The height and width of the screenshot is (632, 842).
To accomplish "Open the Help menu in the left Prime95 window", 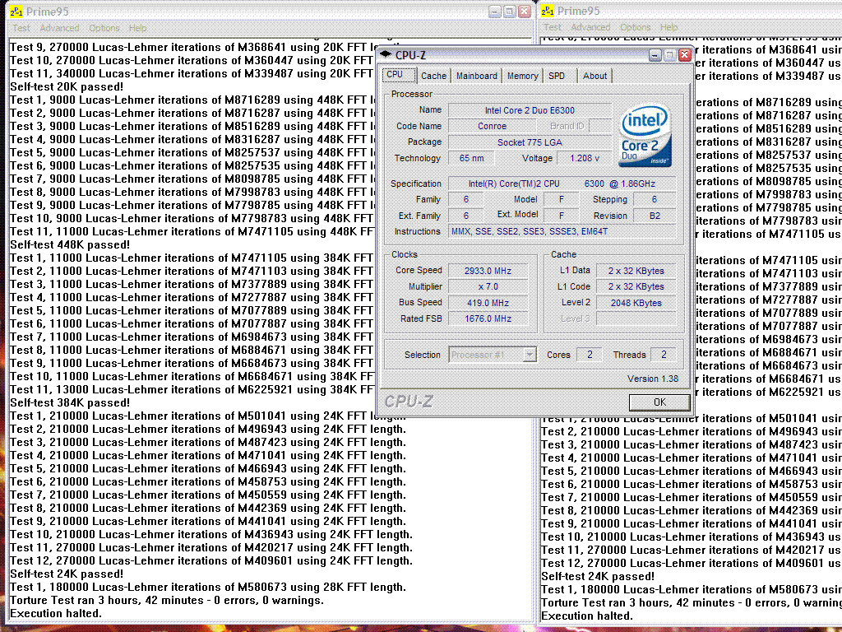I will [x=137, y=28].
